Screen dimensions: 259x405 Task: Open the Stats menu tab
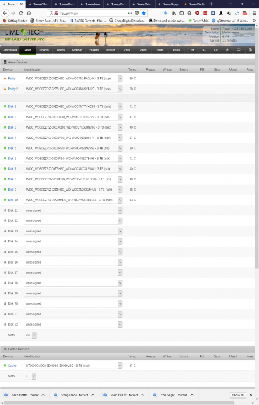(x=159, y=50)
